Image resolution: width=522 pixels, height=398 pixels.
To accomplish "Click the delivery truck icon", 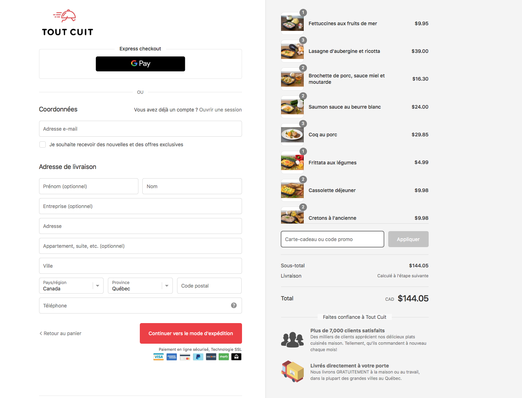I will [292, 371].
